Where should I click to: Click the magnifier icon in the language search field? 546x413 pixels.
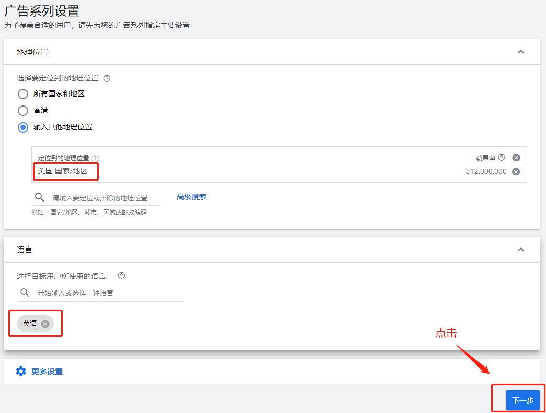(x=25, y=293)
